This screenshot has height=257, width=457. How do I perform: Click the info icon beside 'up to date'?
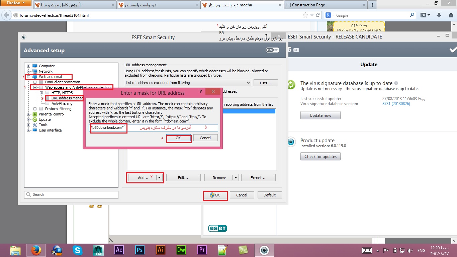396,83
